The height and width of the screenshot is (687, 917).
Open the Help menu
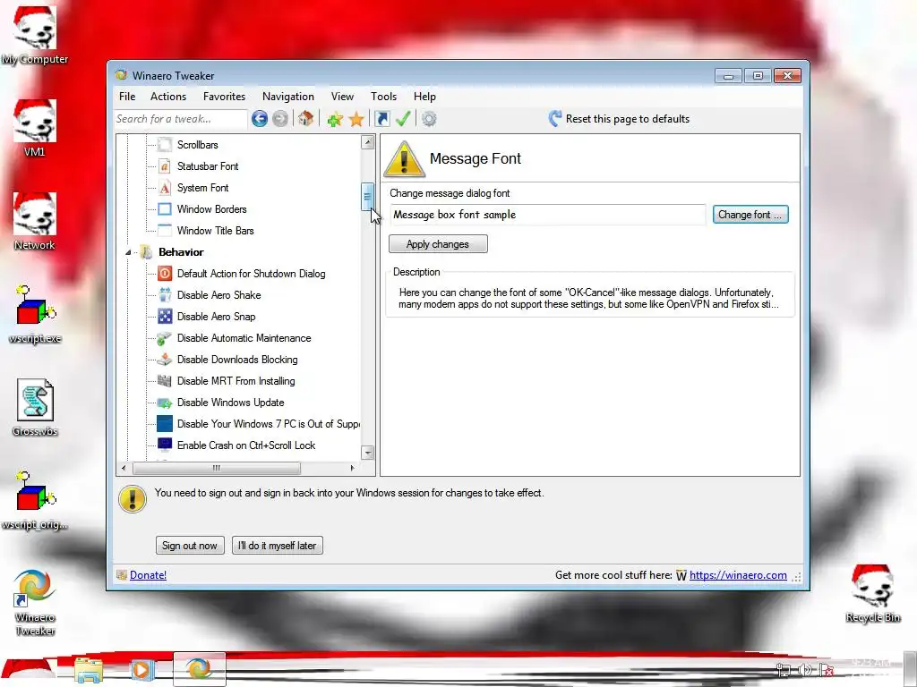[424, 97]
